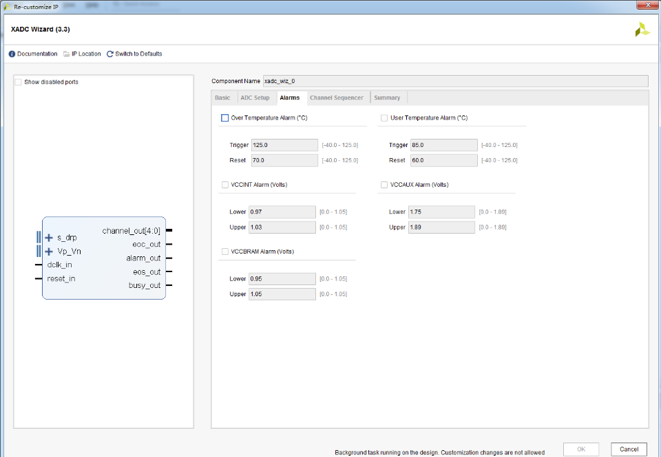Image resolution: width=661 pixels, height=457 pixels.
Task: Switch to the Basic tab
Action: (222, 98)
